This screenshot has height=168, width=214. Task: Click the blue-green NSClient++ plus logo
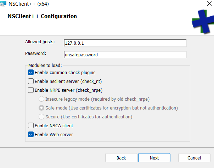click(203, 22)
